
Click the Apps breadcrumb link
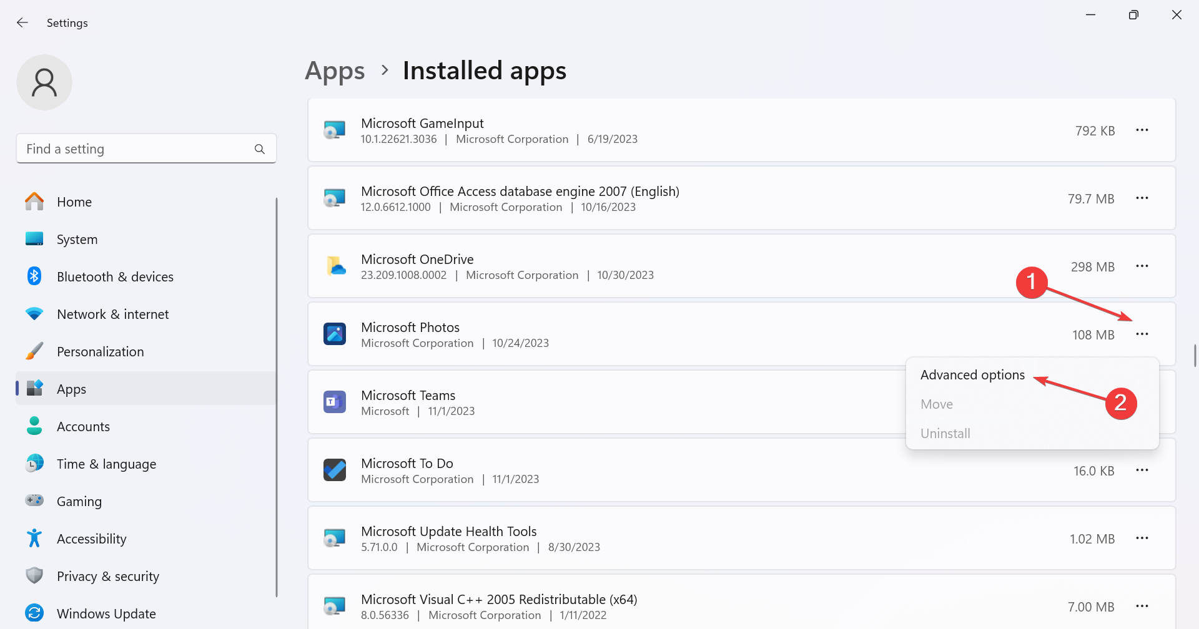(x=335, y=71)
